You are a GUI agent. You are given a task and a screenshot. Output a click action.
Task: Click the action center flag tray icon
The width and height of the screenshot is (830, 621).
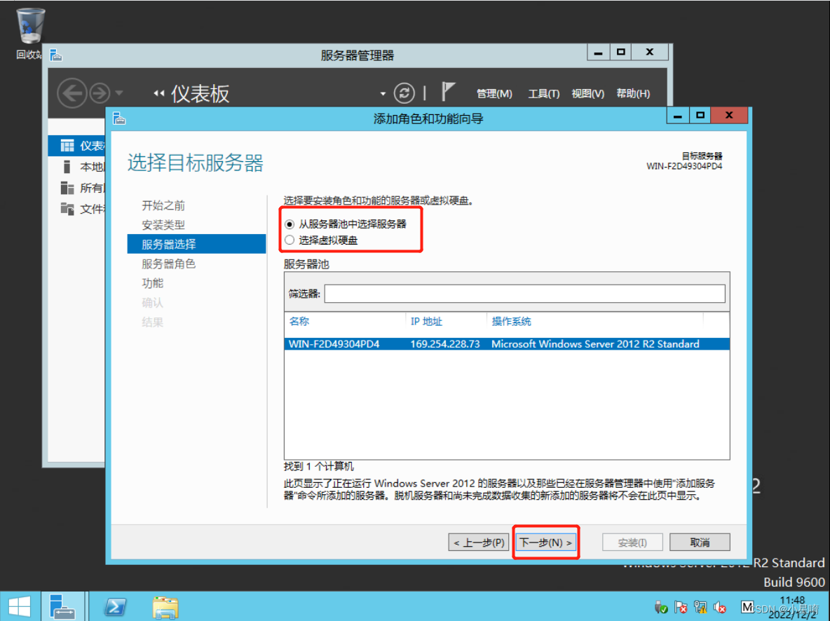point(681,607)
